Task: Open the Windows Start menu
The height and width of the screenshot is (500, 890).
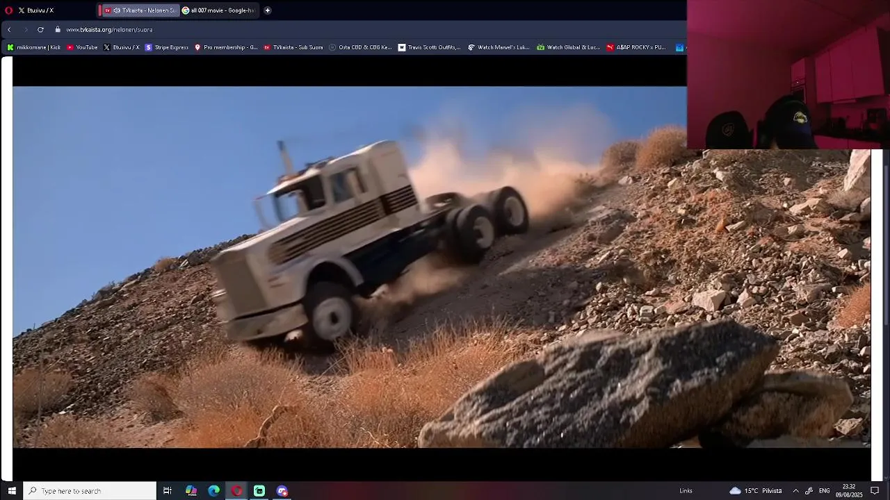Action: coord(12,491)
